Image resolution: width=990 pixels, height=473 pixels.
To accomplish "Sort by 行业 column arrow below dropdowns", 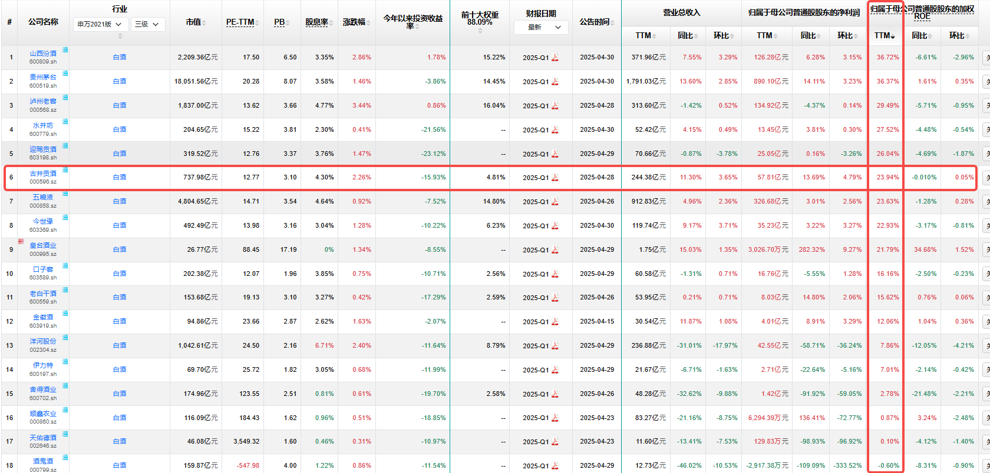I will point(120,36).
